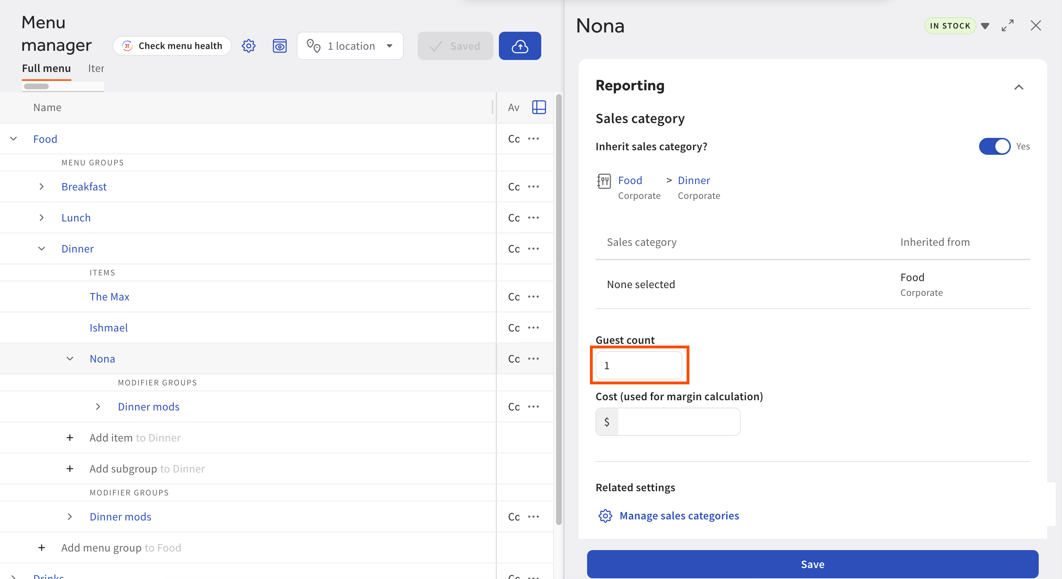Image resolution: width=1062 pixels, height=579 pixels.
Task: Click the Name column header
Action: (x=47, y=107)
